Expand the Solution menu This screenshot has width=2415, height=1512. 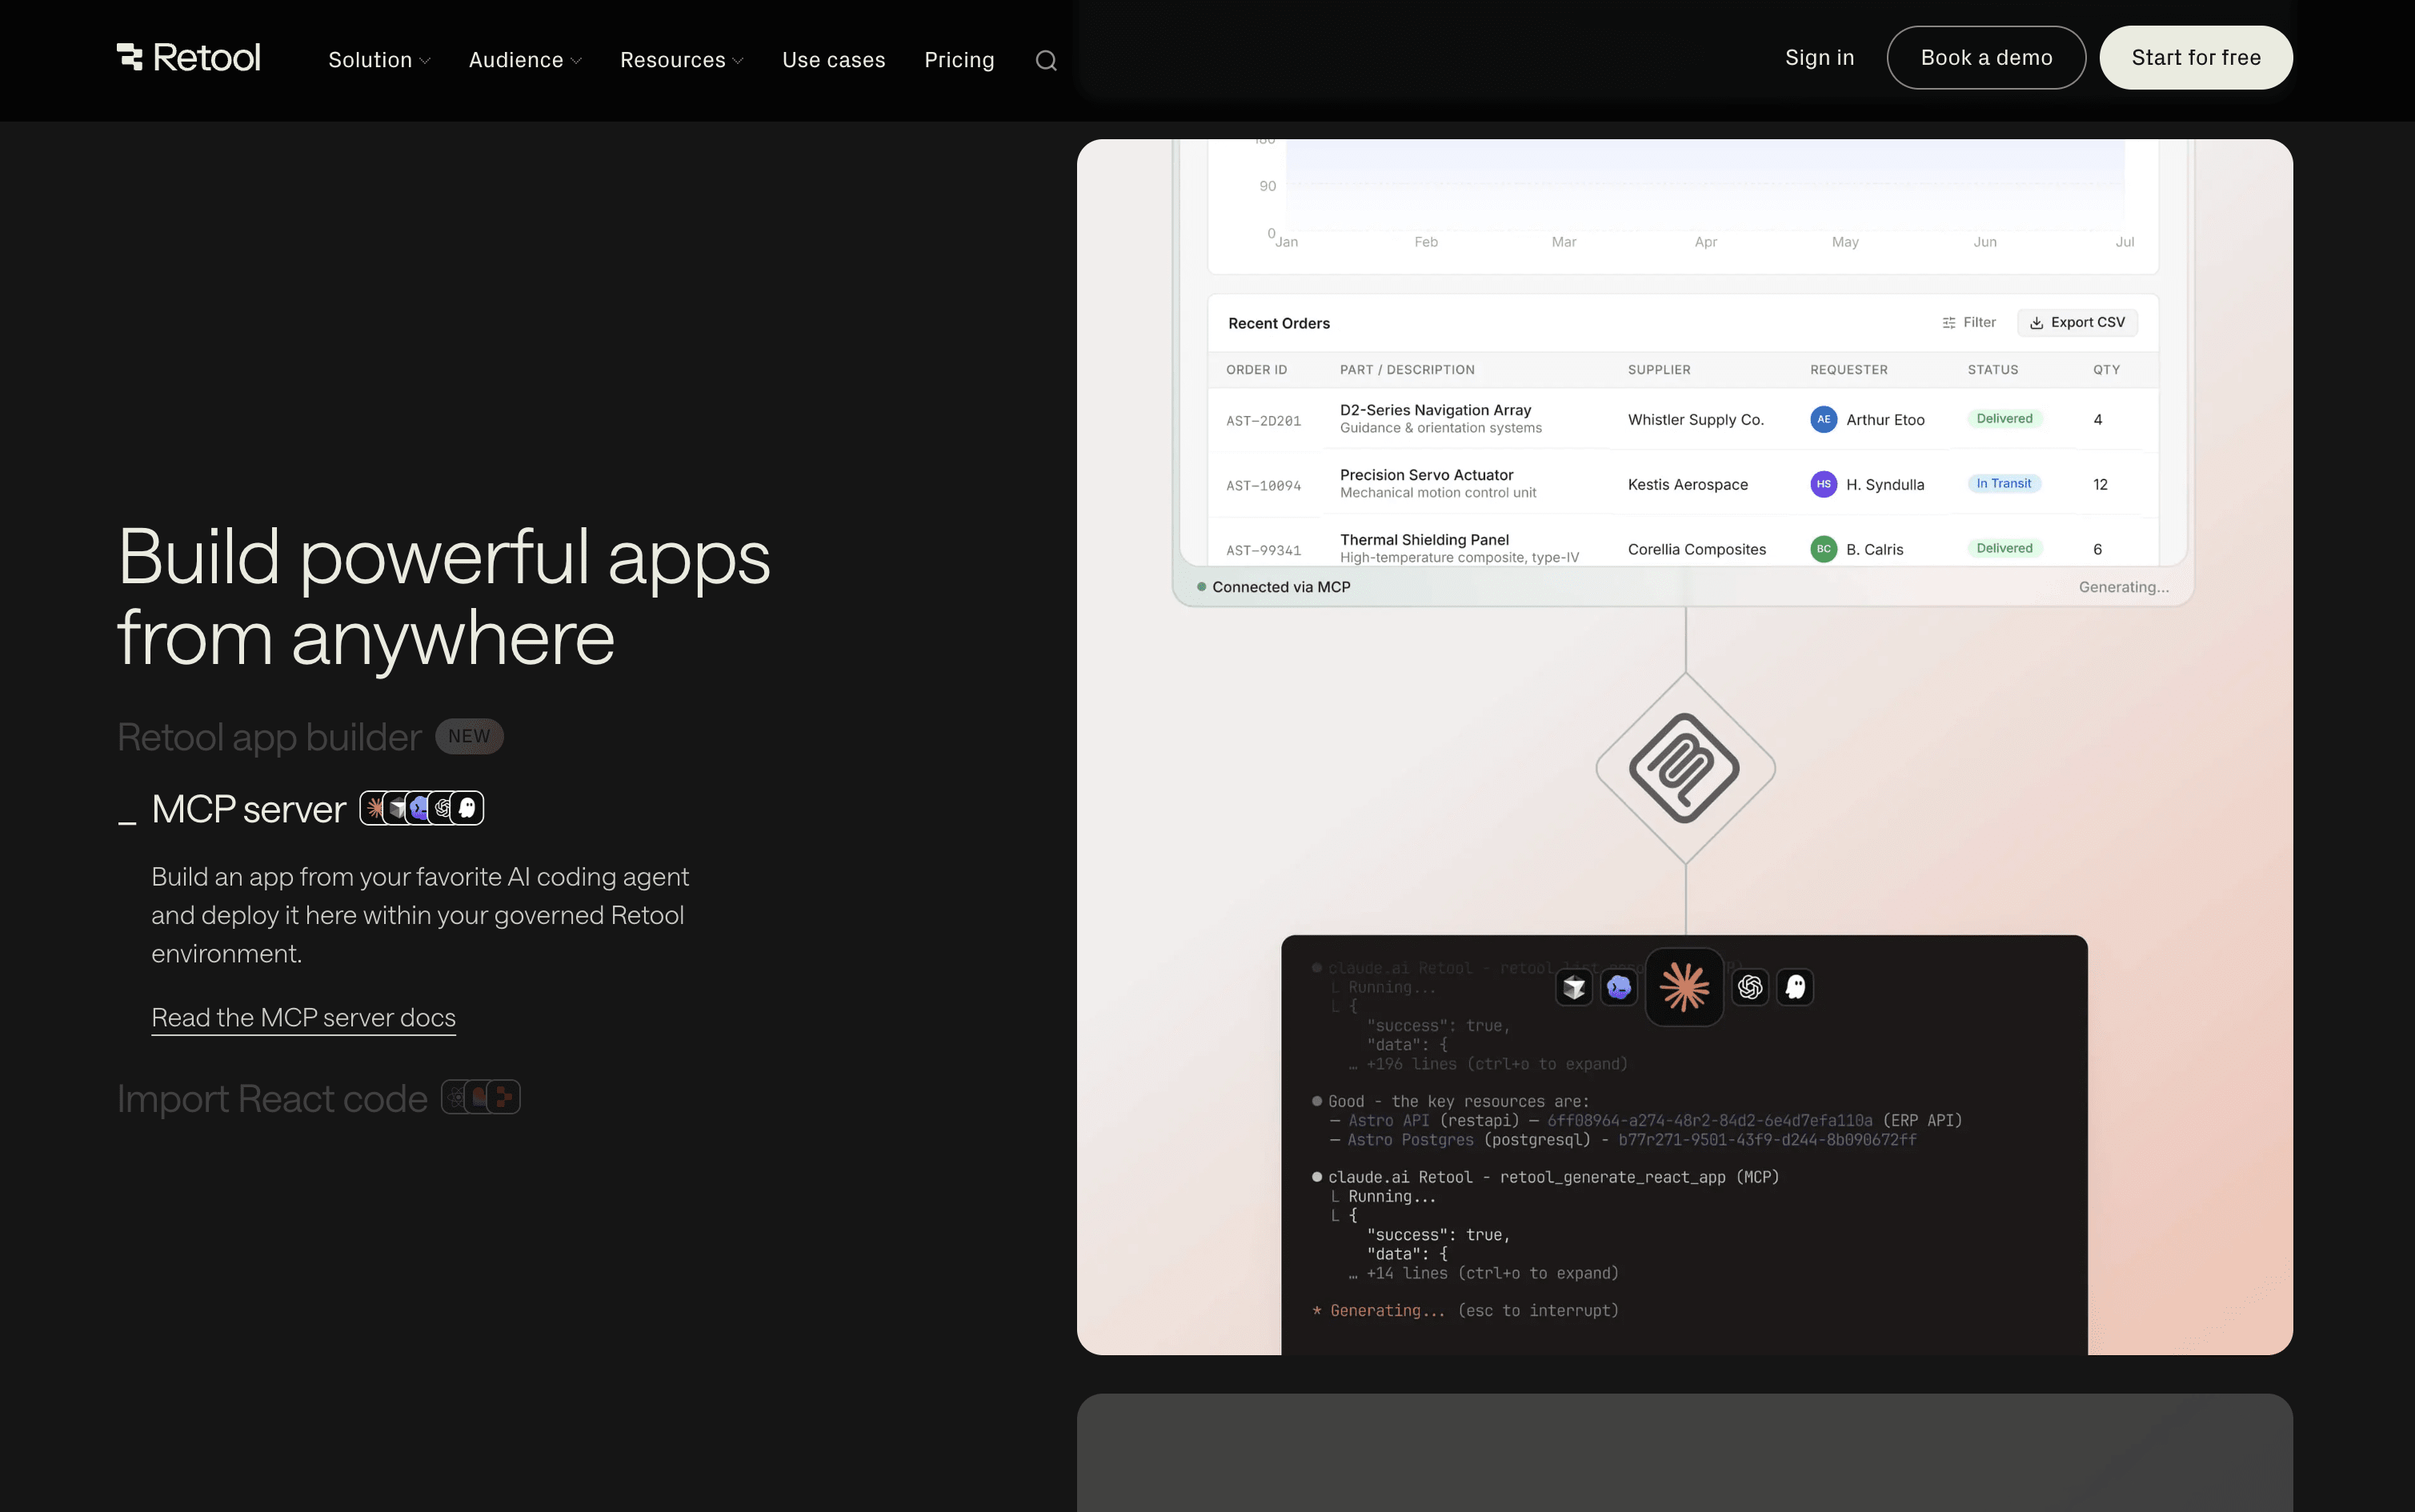[x=379, y=60]
